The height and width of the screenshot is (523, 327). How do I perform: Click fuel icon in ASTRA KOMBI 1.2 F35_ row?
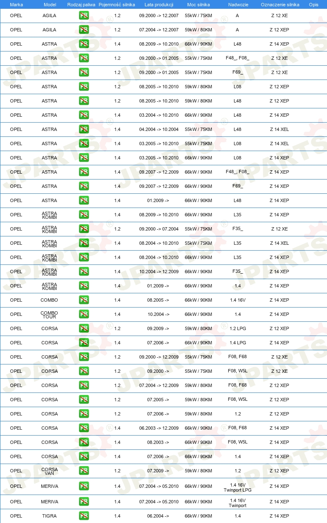point(84,229)
